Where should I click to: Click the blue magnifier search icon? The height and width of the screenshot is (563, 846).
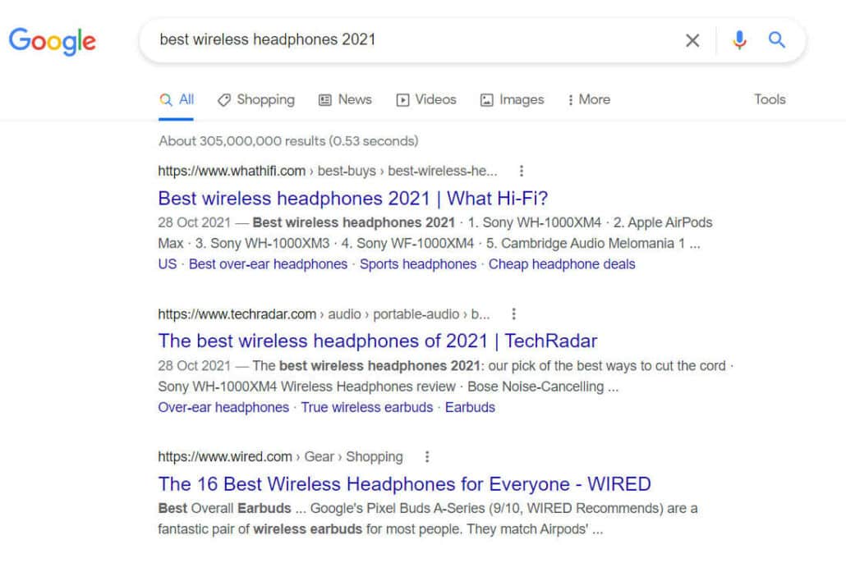(x=776, y=40)
